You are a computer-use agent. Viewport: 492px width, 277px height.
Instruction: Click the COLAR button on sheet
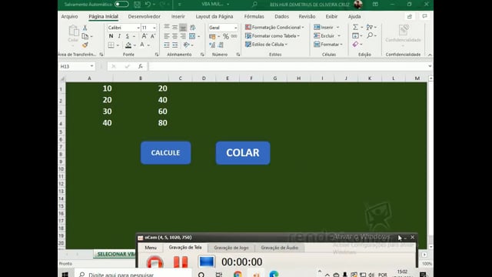click(243, 152)
